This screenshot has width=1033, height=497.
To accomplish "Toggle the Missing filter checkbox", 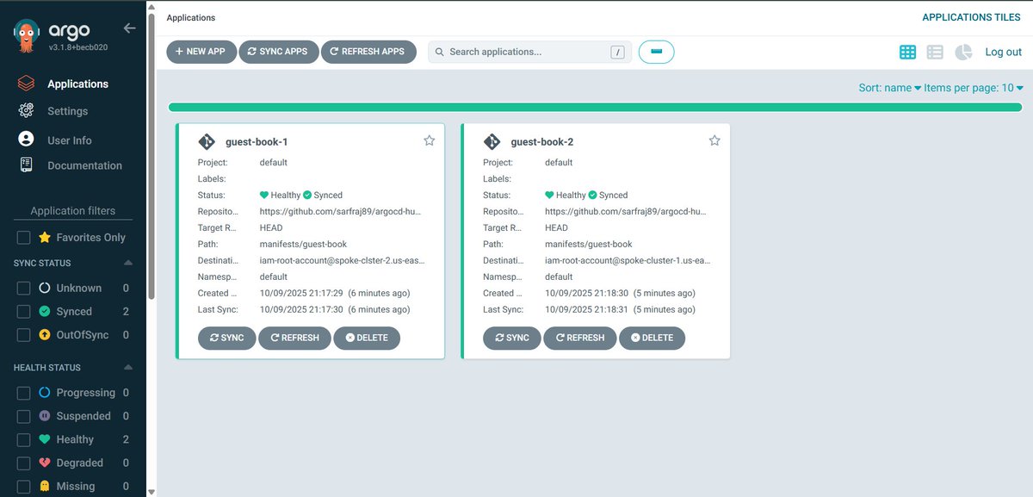I will pyautogui.click(x=24, y=486).
